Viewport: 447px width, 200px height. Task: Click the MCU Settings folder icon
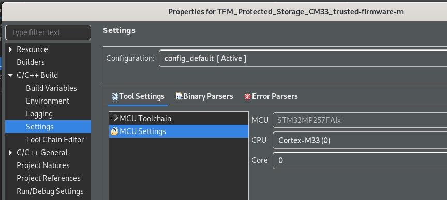115,131
